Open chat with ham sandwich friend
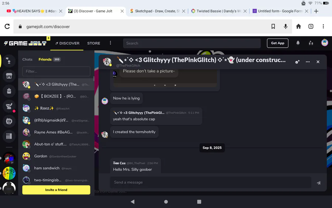The height and width of the screenshot is (208, 332). point(56,168)
